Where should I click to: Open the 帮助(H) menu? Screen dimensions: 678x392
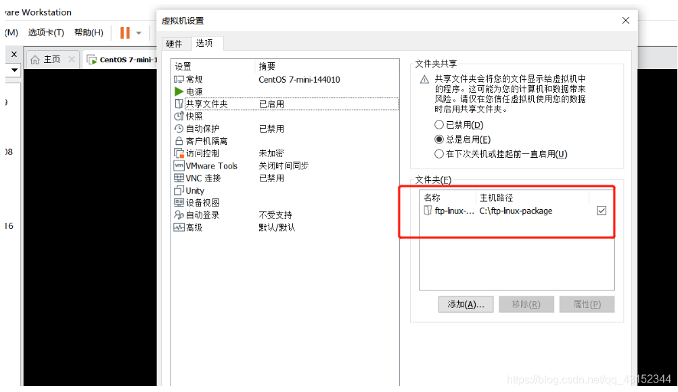coord(89,32)
